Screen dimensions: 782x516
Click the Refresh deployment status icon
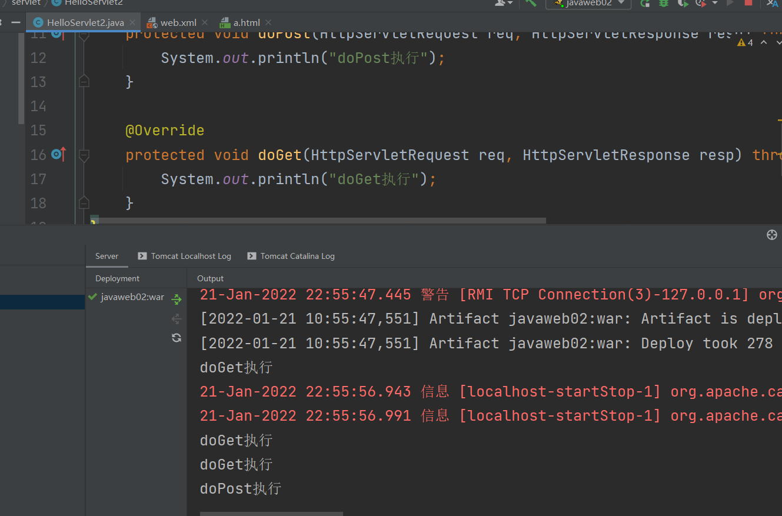(176, 338)
